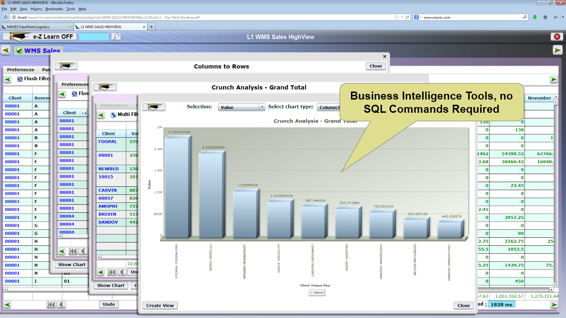Click the November column header

click(539, 98)
